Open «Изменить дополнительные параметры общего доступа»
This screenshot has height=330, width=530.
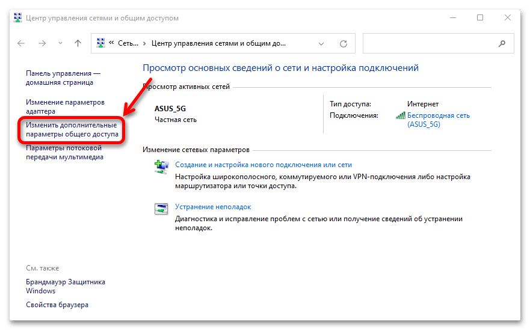point(72,129)
